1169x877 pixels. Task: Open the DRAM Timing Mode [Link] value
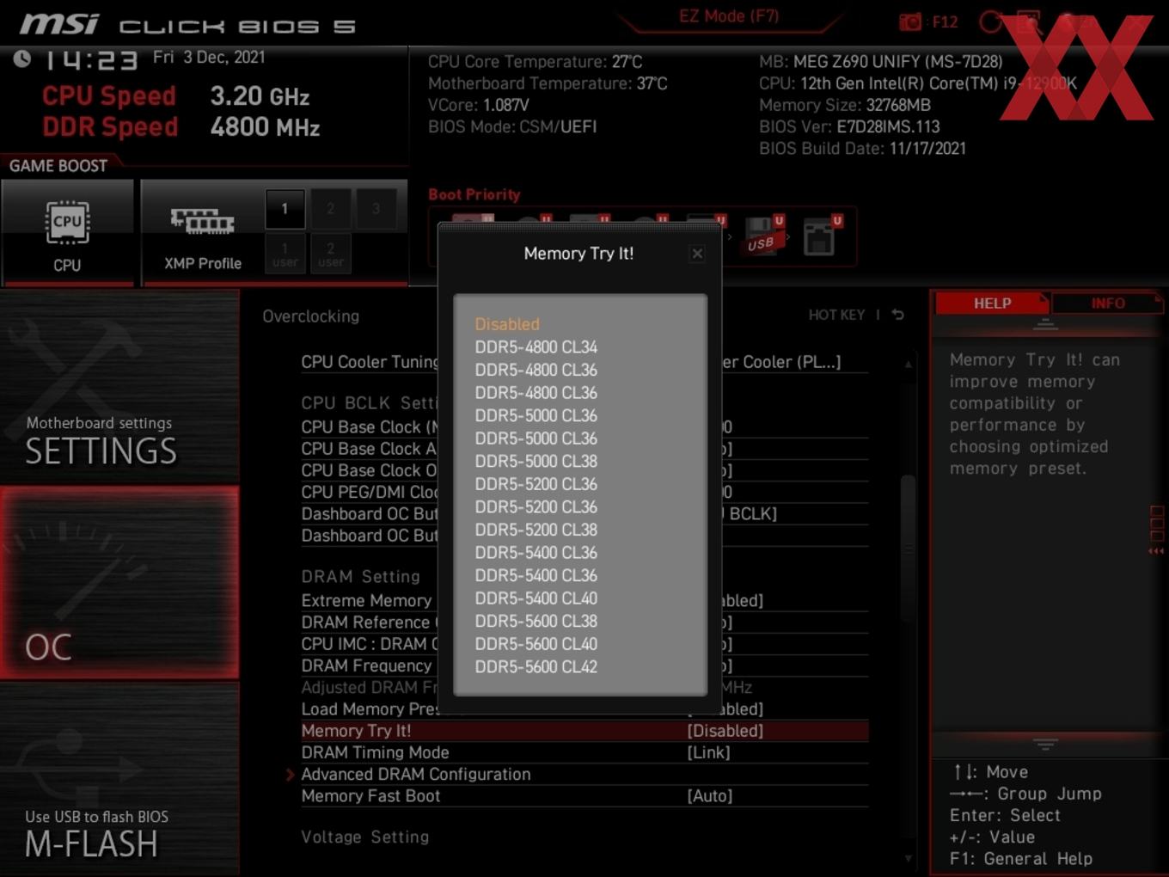(x=708, y=752)
